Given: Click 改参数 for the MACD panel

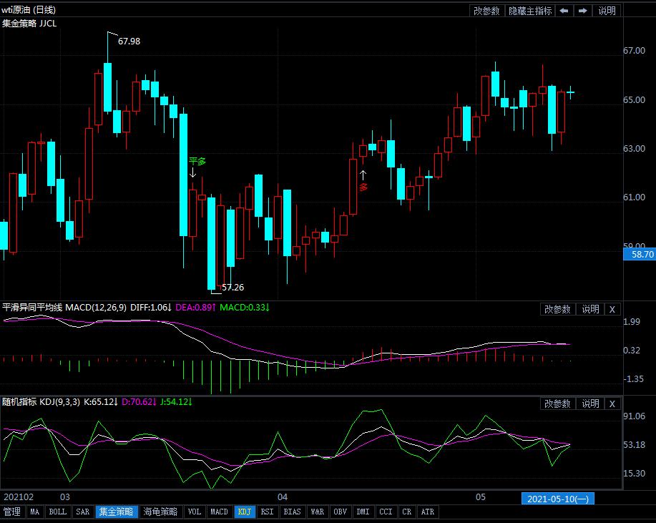Looking at the screenshot, I should 557,309.
